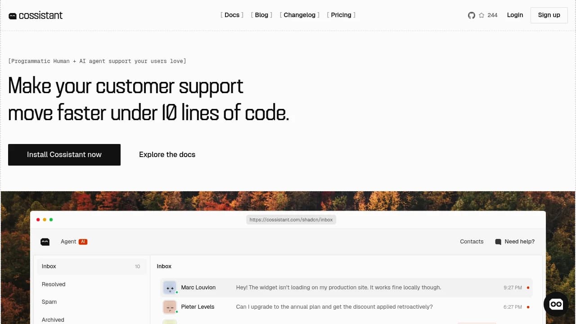Go to the Changelog page
This screenshot has width=576, height=324.
coord(299,15)
